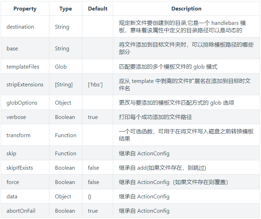Click the transform property cell
The width and height of the screenshot is (261, 219).
[x=19, y=135]
